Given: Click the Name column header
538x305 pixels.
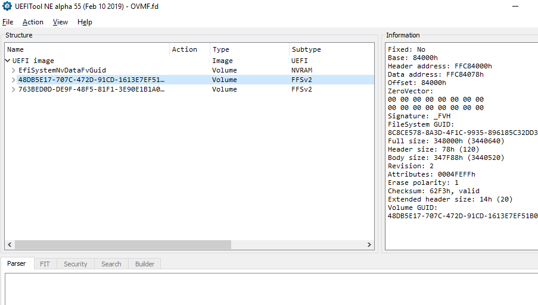Looking at the screenshot, I should [87, 49].
